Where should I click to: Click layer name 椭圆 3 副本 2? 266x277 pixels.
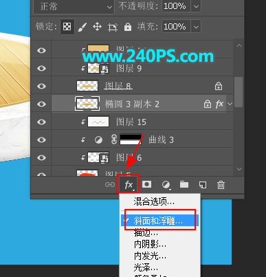click(x=132, y=104)
